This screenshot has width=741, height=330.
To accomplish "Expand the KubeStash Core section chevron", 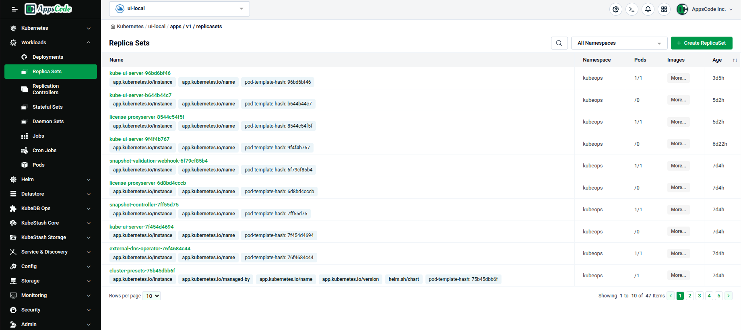I will [x=89, y=223].
